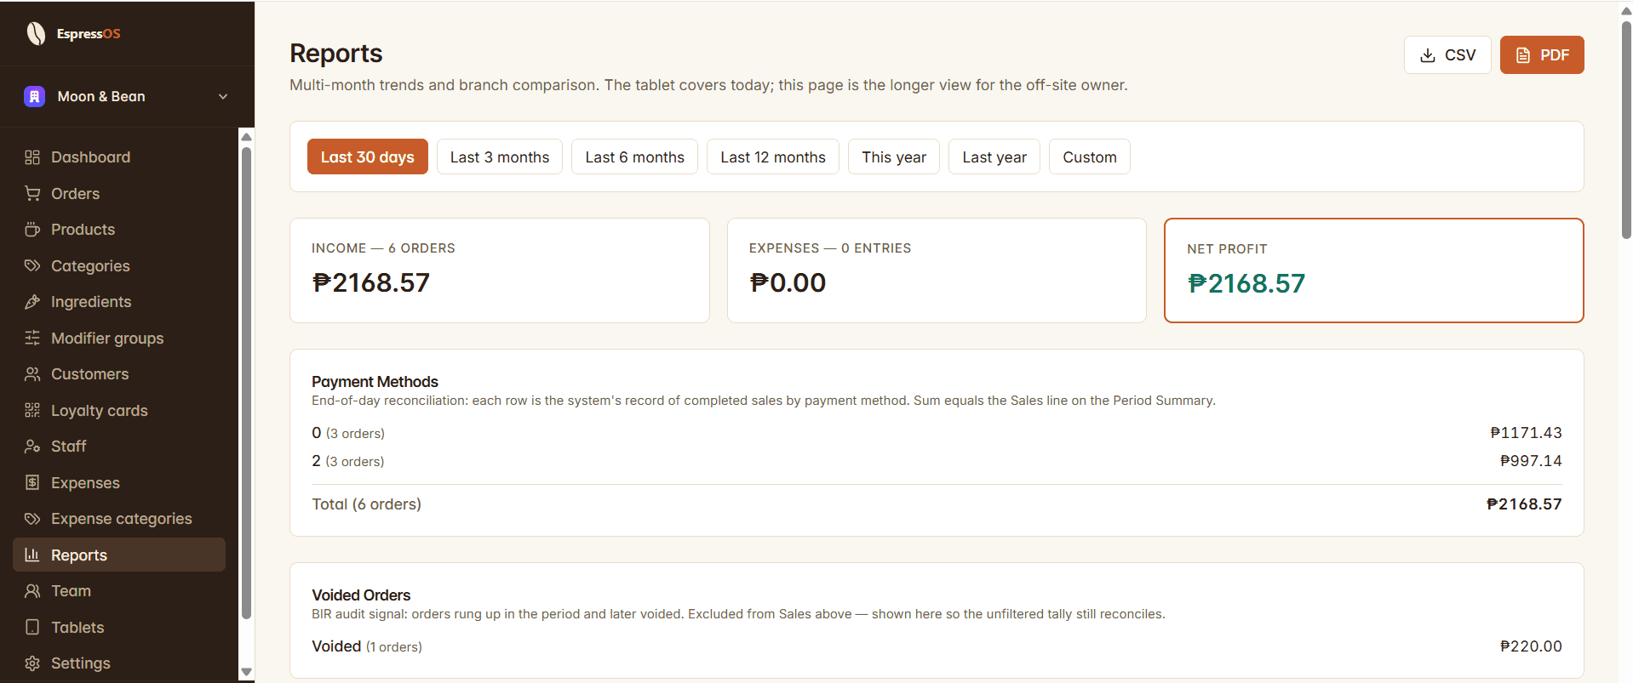The height and width of the screenshot is (683, 1633).
Task: Open Dashboard via its grid icon
Action: (32, 157)
